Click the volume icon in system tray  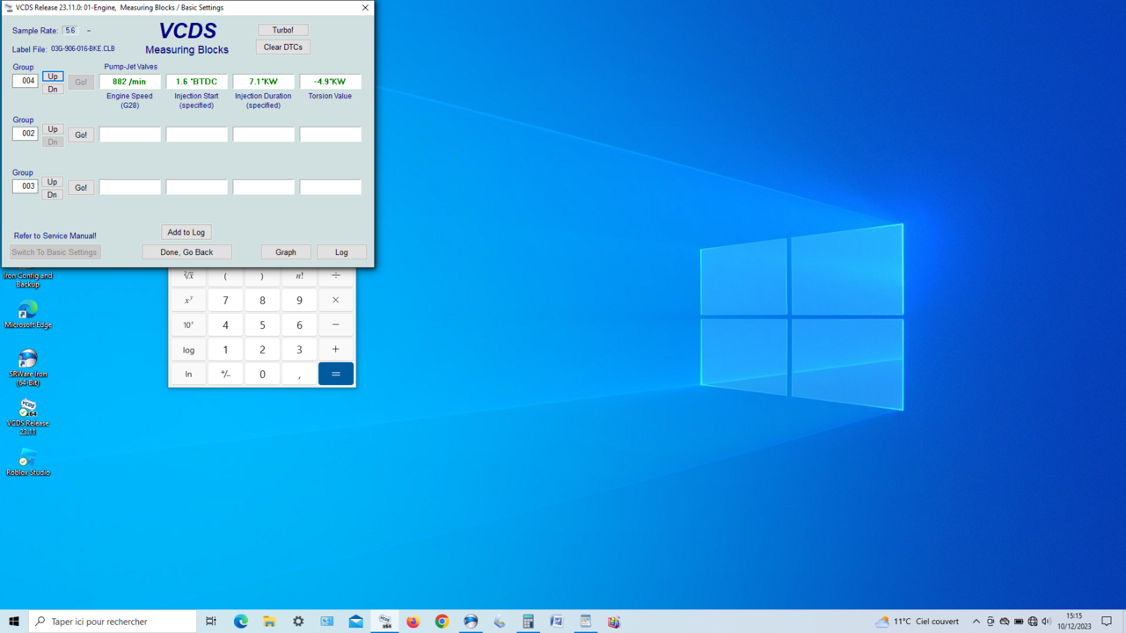pos(1046,622)
